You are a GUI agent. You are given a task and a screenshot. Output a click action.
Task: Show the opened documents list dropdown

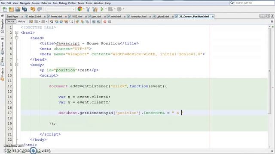(268, 16)
